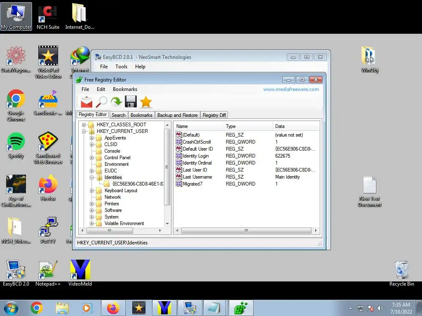Expand the Software key
Viewport: 422px width, 316px height.
[92, 210]
